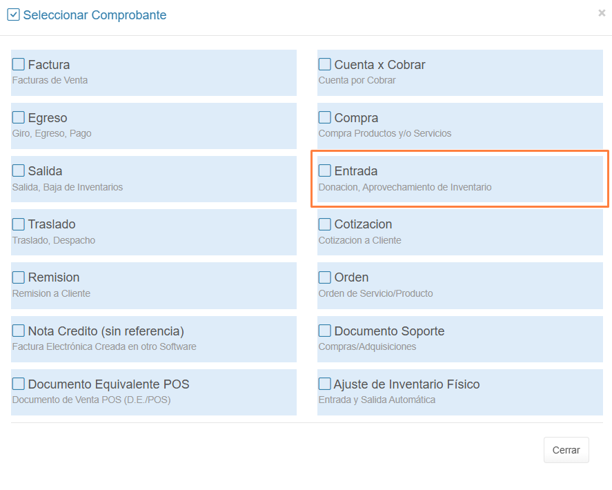Image resolution: width=612 pixels, height=490 pixels.
Task: Select Ajuste de Inventario Físico title
Action: [x=406, y=384]
